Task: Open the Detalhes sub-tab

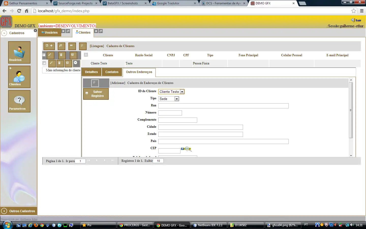Action: pyautogui.click(x=91, y=72)
